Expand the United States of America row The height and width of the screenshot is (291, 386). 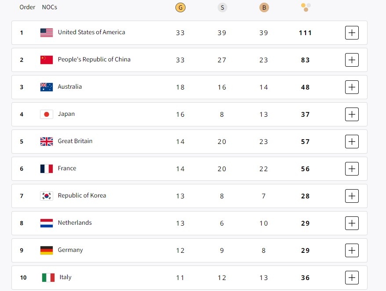(x=352, y=33)
